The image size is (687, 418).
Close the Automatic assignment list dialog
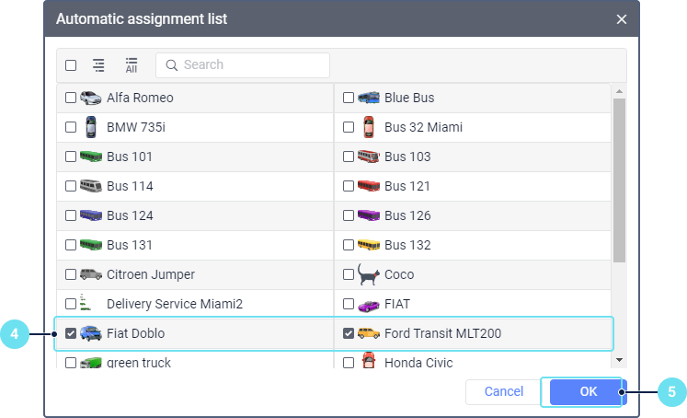[622, 19]
